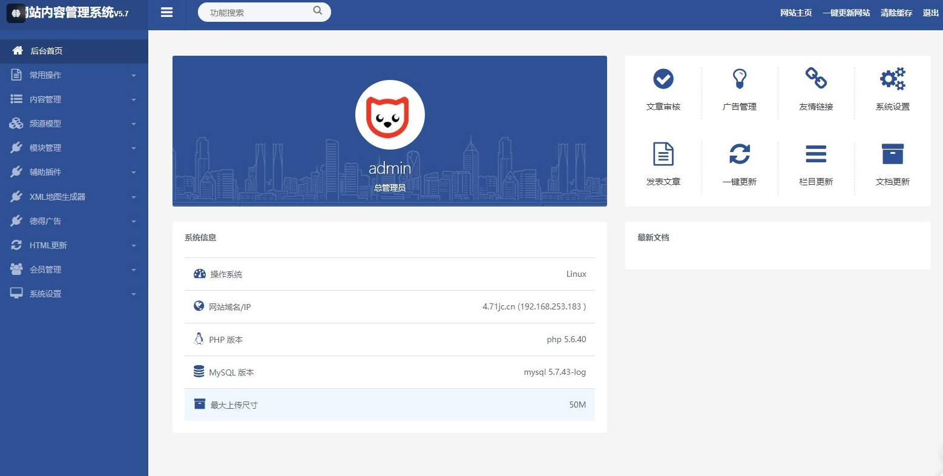Viewport: 943px width, 476px height.
Task: Click 退出 to log out
Action: (930, 13)
